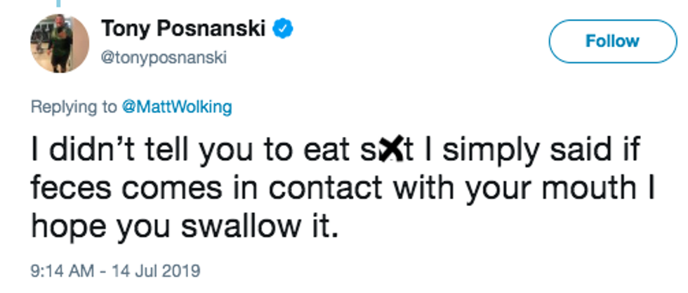Open the Tony Posnanski display name
The image size is (688, 293).
tap(184, 29)
